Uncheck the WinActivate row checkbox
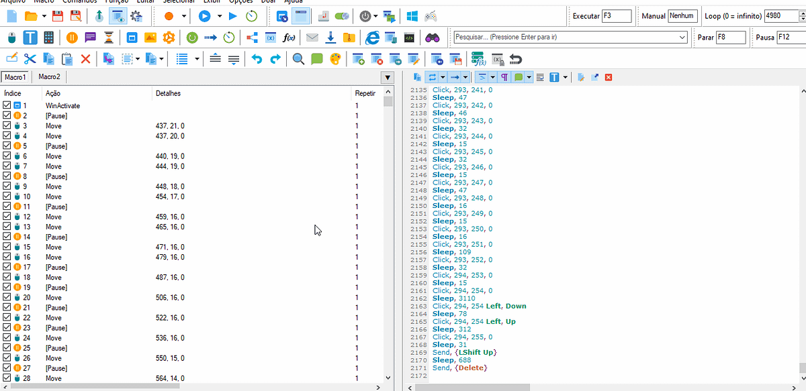Image resolution: width=806 pixels, height=391 pixels. tap(5, 105)
